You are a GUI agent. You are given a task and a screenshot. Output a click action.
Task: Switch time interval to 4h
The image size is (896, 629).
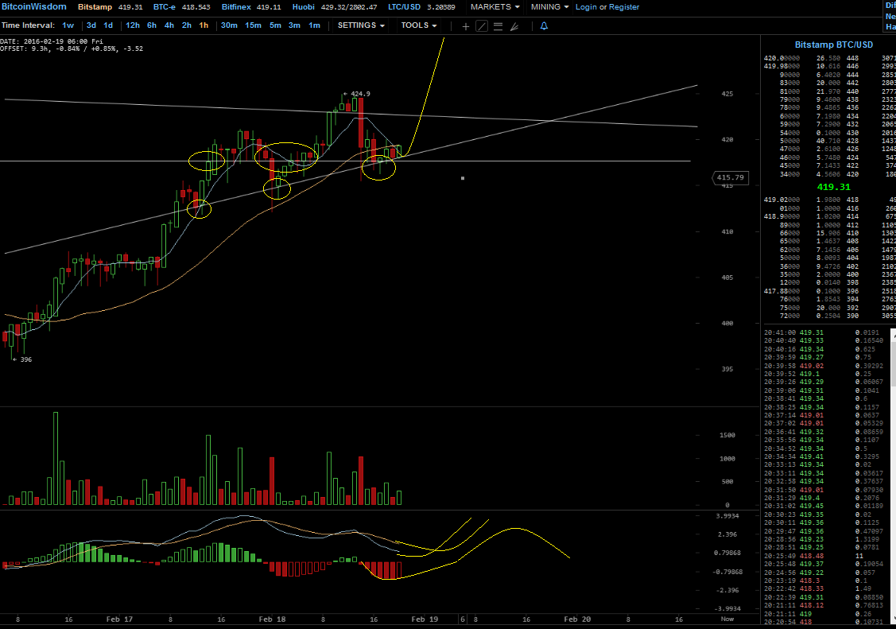(x=169, y=25)
